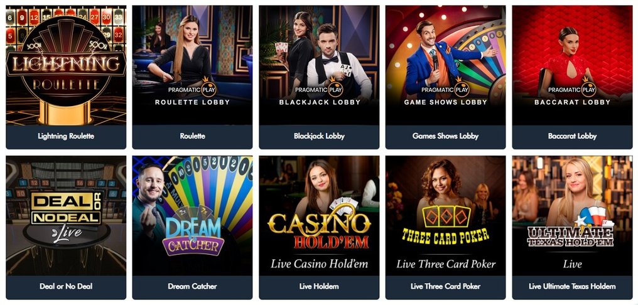Image resolution: width=638 pixels, height=305 pixels.
Task: Click the Live Ultimate Texas Holdem caption
Action: [x=572, y=286]
